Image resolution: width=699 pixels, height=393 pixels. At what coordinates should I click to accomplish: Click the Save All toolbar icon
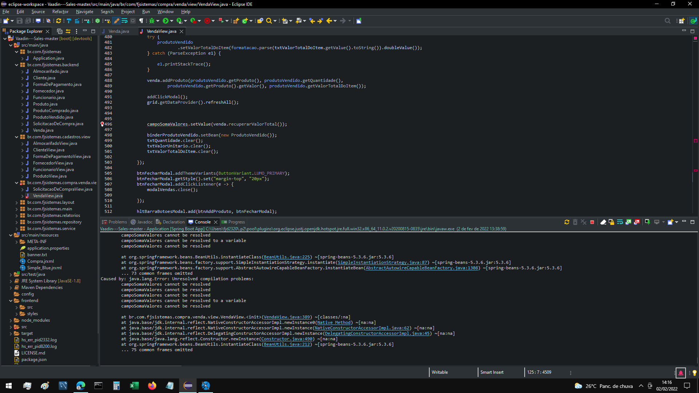(x=28, y=21)
